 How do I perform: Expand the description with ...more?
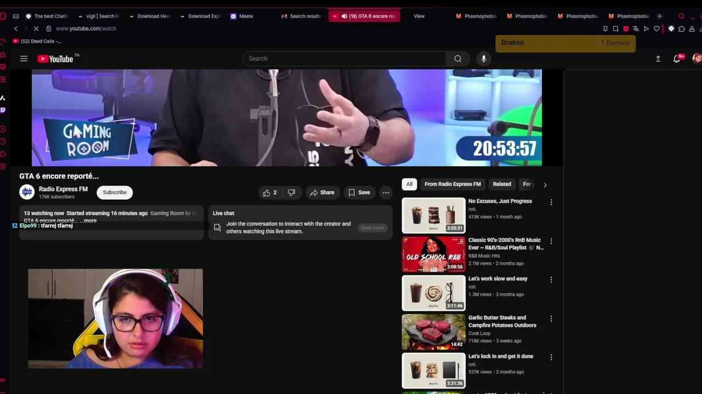(x=88, y=221)
